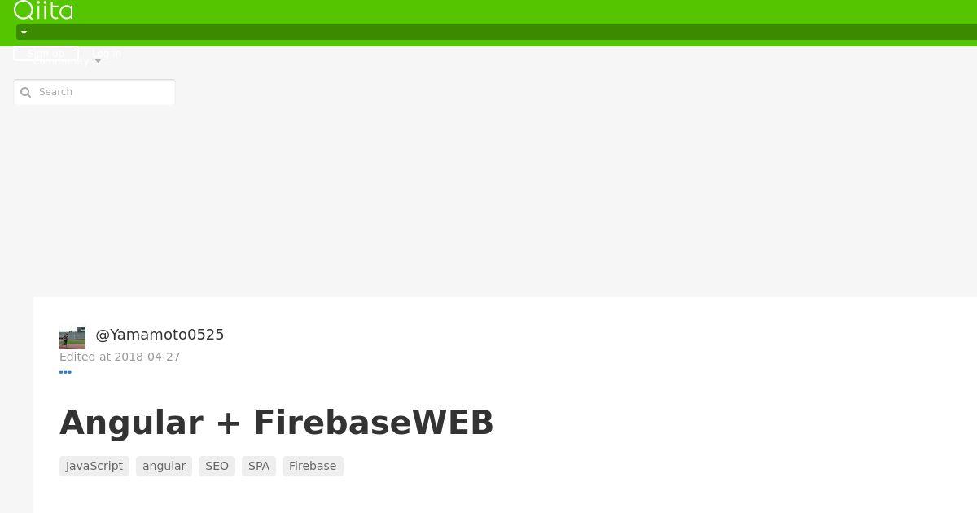This screenshot has width=977, height=513.
Task: Expand the Community dropdown arrow
Action: coord(98,62)
